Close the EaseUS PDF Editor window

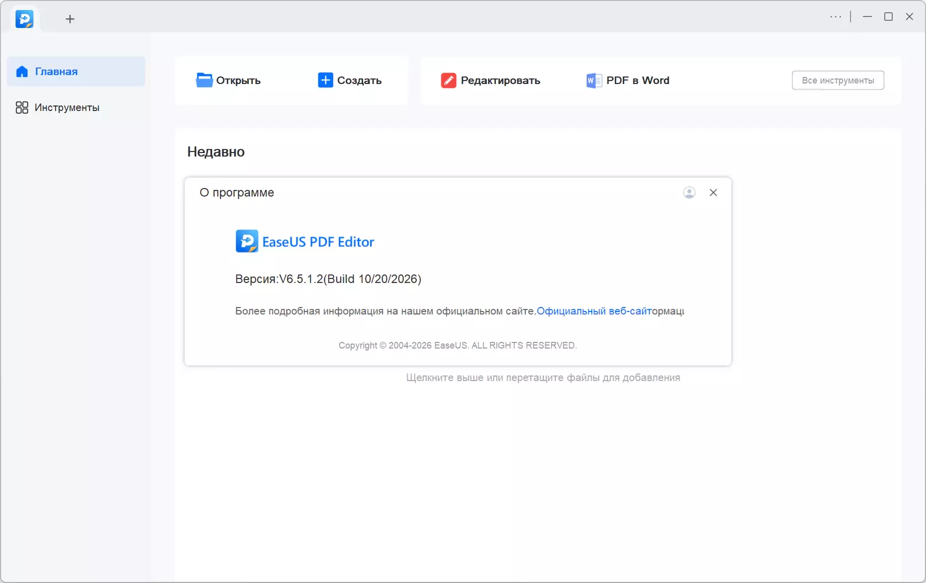[909, 17]
